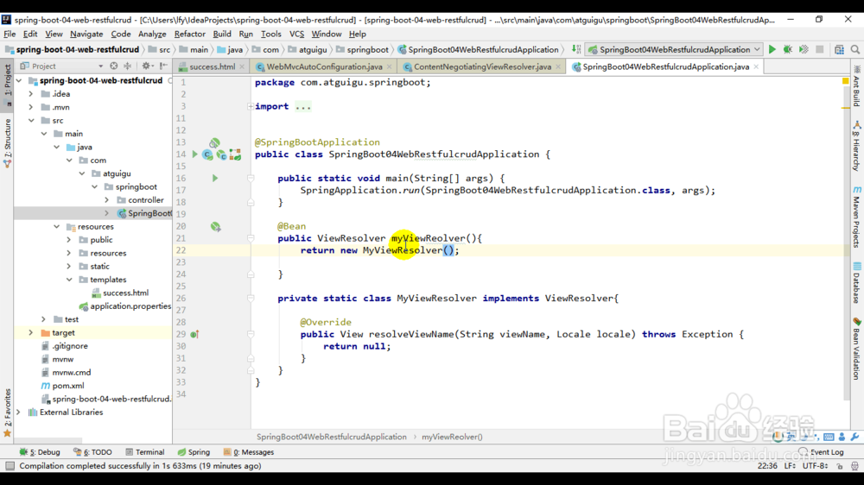This screenshot has height=485, width=864.
Task: Collapse all in Project panel
Action: (x=127, y=66)
